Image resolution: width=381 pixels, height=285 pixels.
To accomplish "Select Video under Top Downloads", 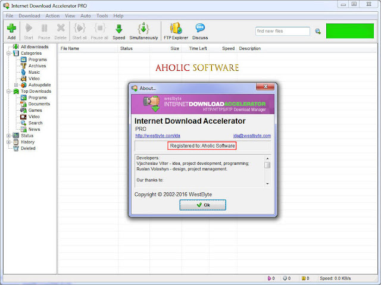I will [34, 117].
